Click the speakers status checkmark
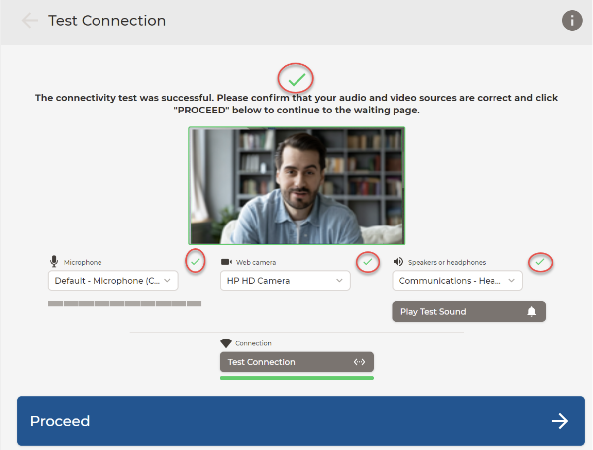This screenshot has height=450, width=593. tap(540, 262)
